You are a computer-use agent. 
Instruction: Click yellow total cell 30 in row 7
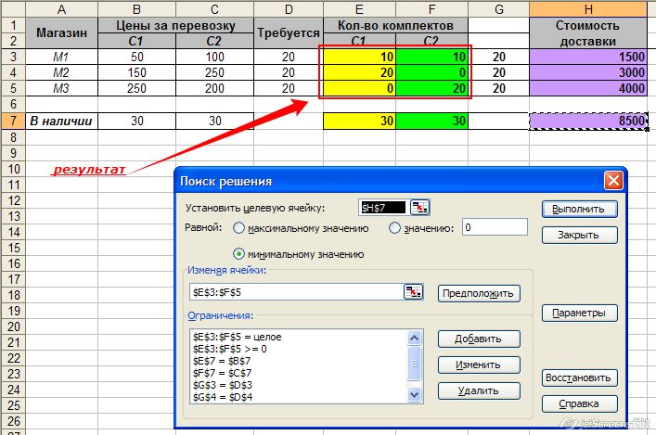tap(359, 121)
